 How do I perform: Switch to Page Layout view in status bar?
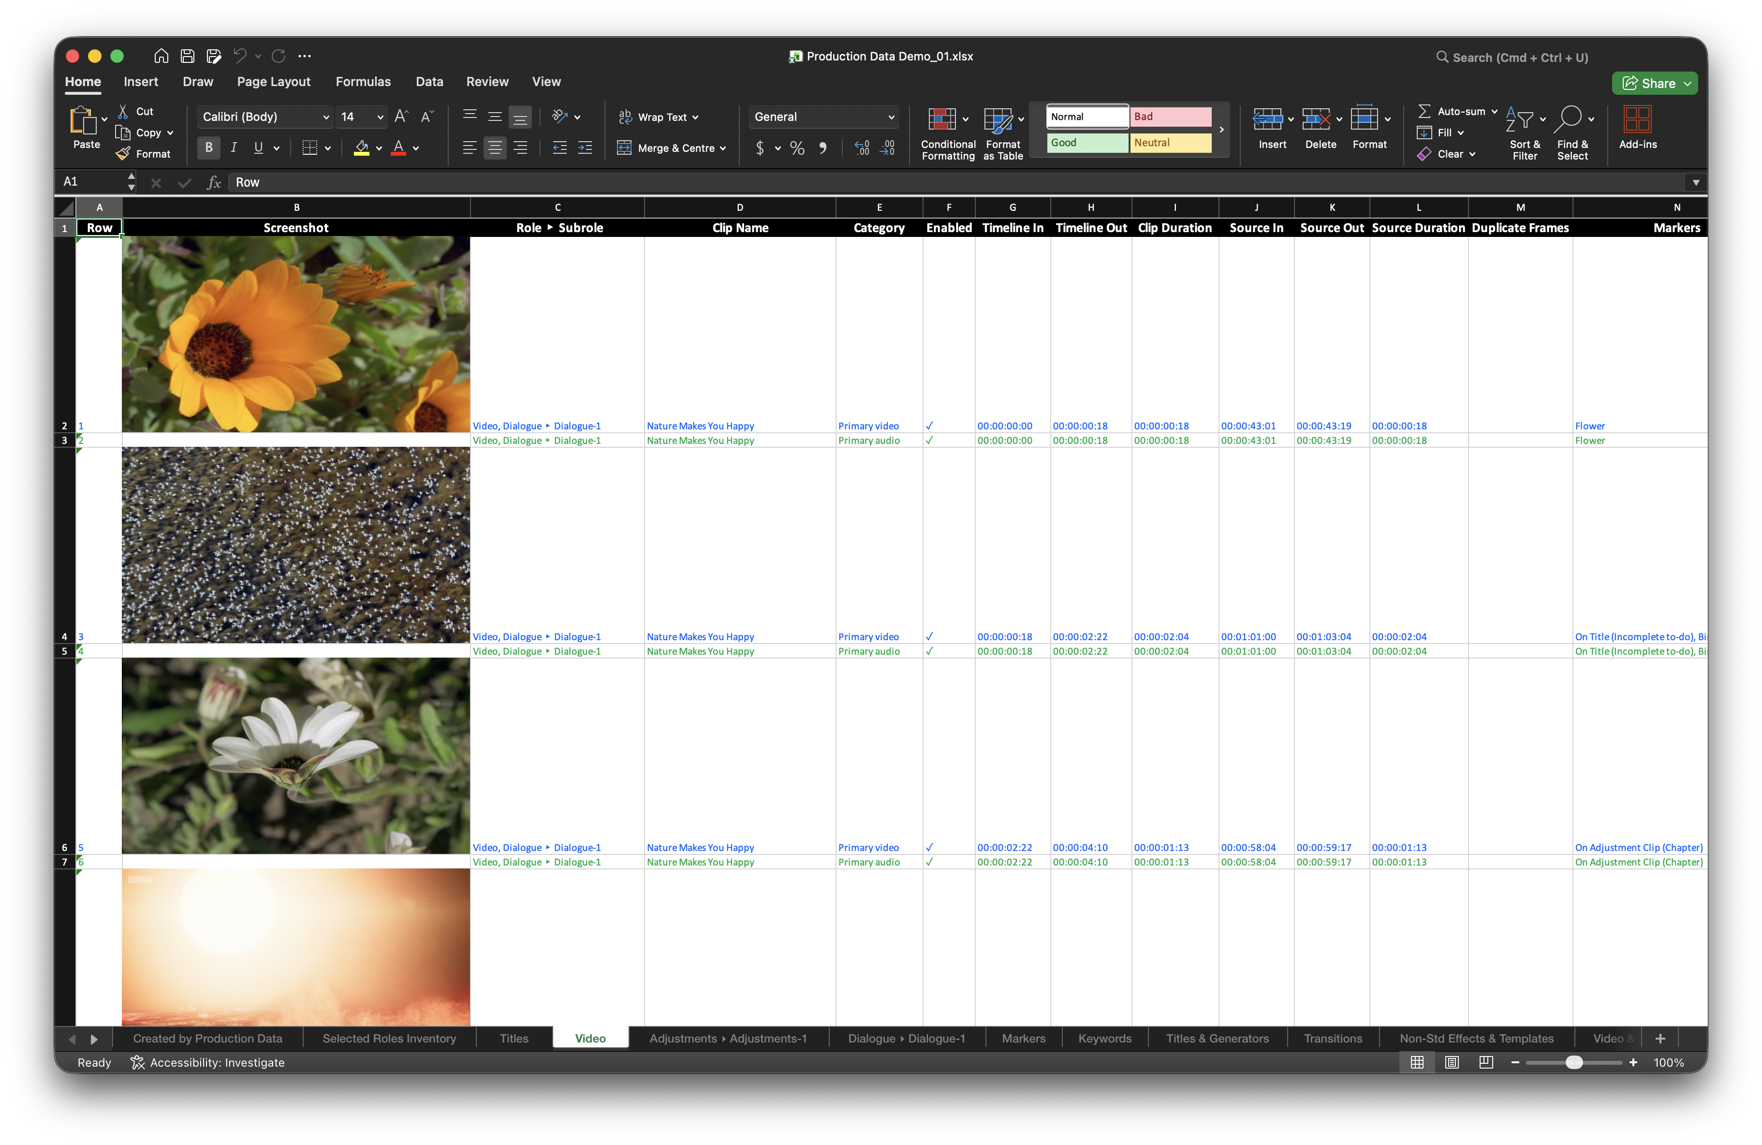click(x=1452, y=1062)
